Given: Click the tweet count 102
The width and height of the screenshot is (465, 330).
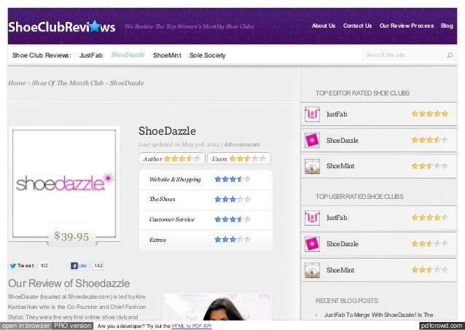Looking at the screenshot, I should pyautogui.click(x=44, y=266).
